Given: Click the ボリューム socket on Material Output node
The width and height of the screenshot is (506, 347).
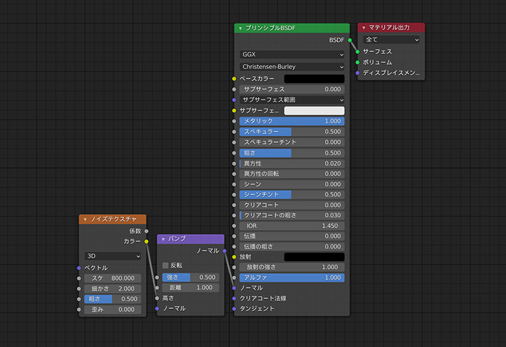Looking at the screenshot, I should pos(357,62).
